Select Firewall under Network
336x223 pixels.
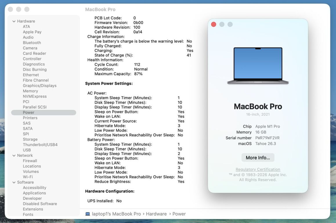(30, 161)
